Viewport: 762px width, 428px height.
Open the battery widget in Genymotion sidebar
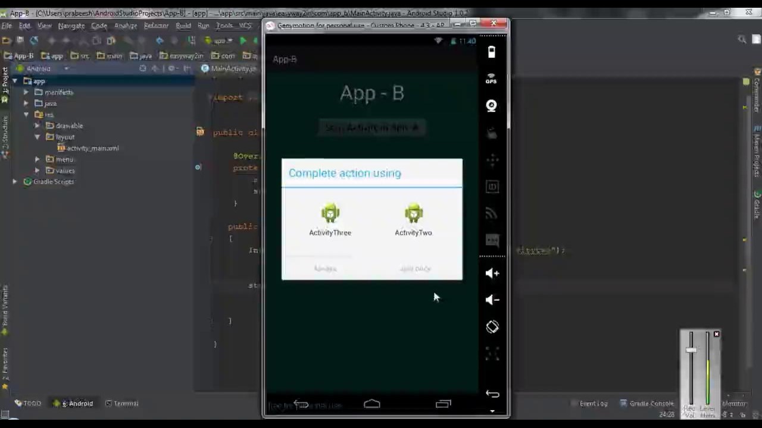(491, 52)
